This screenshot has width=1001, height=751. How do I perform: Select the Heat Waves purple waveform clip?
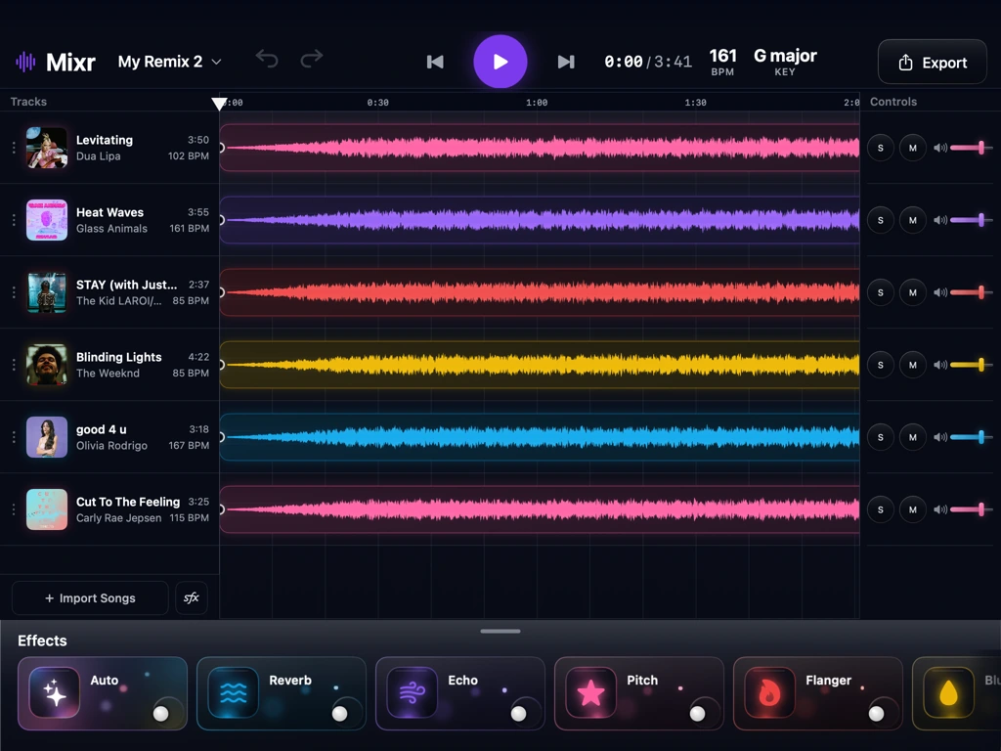(x=540, y=220)
